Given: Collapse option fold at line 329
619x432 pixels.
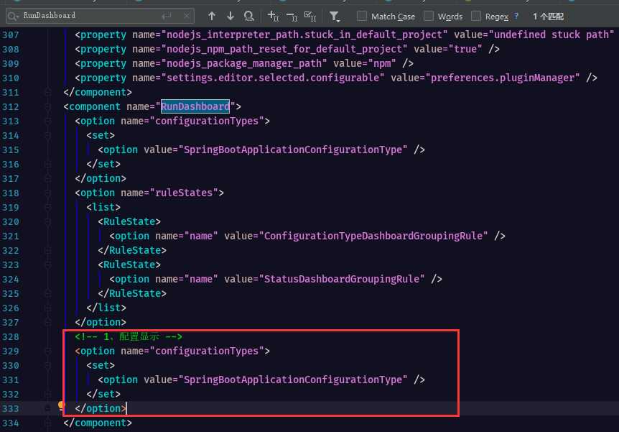Looking at the screenshot, I should pos(48,351).
